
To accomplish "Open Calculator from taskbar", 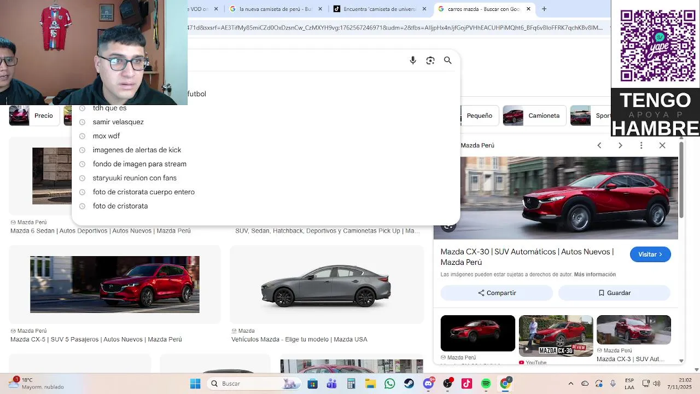I will 351,384.
